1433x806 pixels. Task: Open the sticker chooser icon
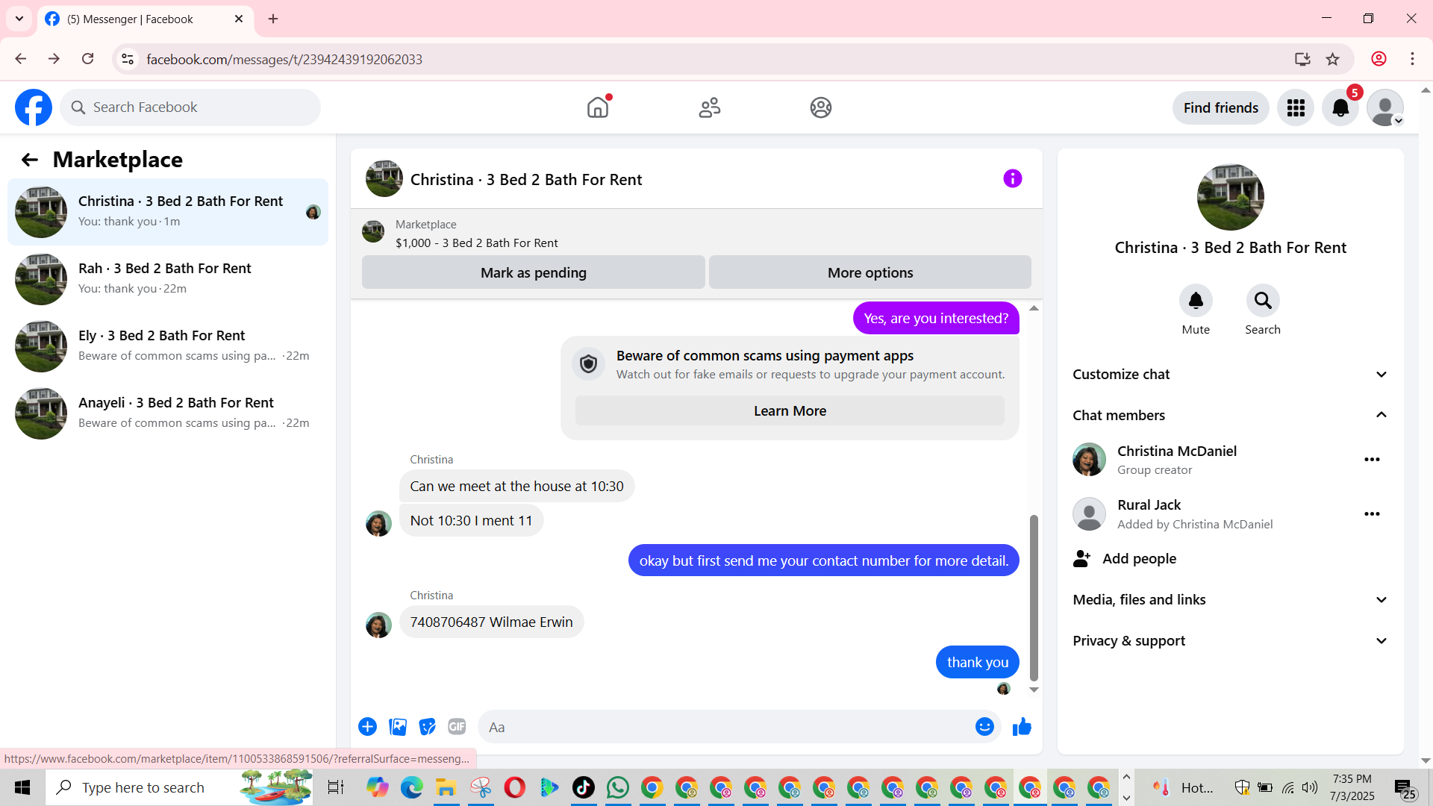pyautogui.click(x=427, y=726)
